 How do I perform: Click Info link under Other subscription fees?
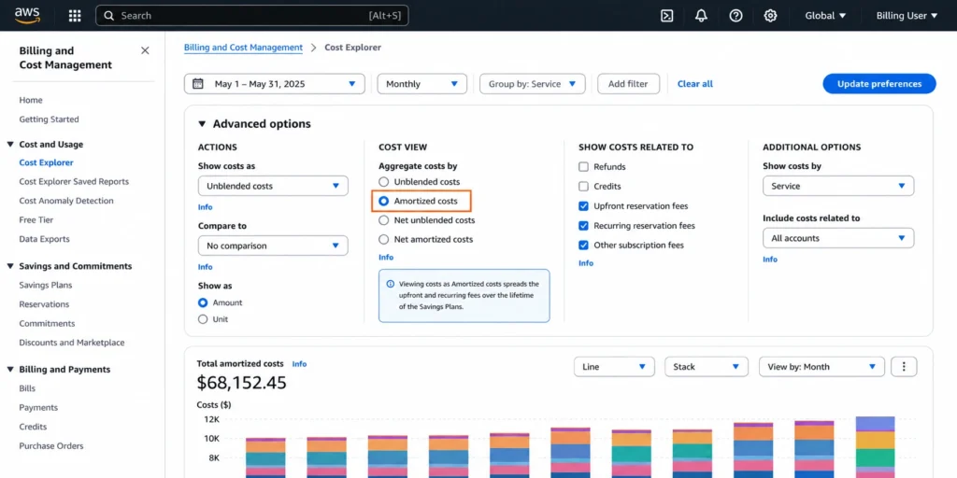(586, 263)
